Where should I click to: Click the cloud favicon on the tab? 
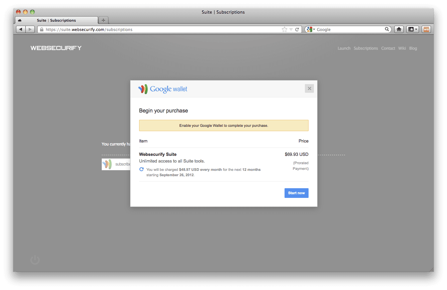(x=20, y=20)
